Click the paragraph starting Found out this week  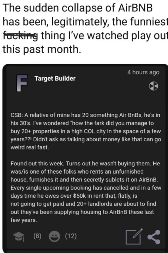coord(86,192)
